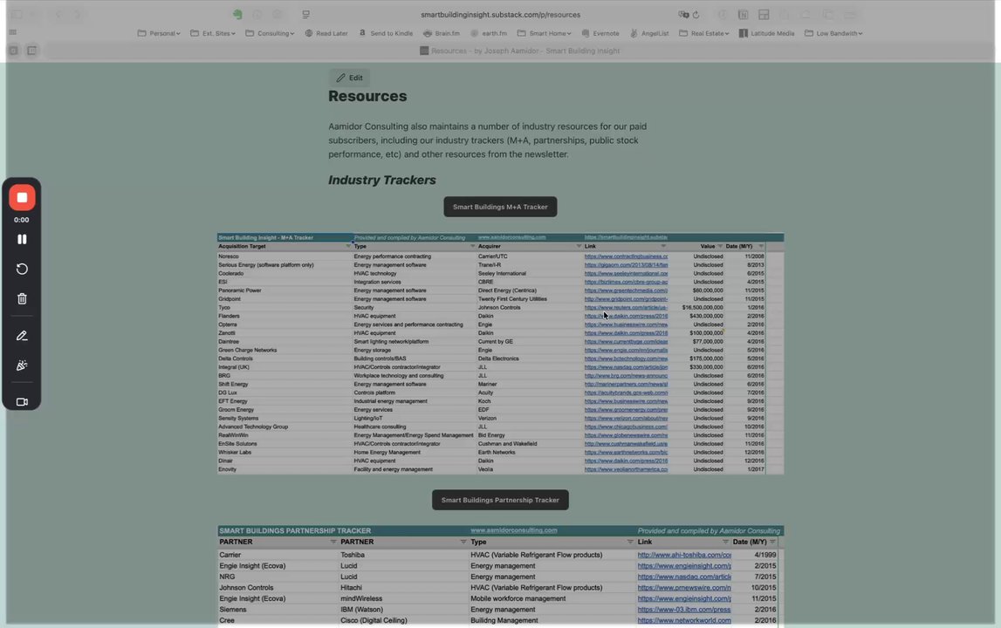Open the Smart Buildings M+A Tracker button
This screenshot has width=1001, height=628.
coord(500,207)
